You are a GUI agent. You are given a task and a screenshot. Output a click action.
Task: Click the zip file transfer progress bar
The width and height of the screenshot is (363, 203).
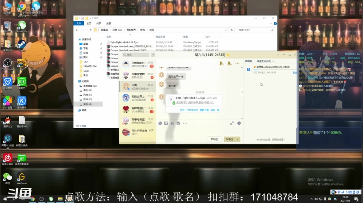click(x=275, y=70)
